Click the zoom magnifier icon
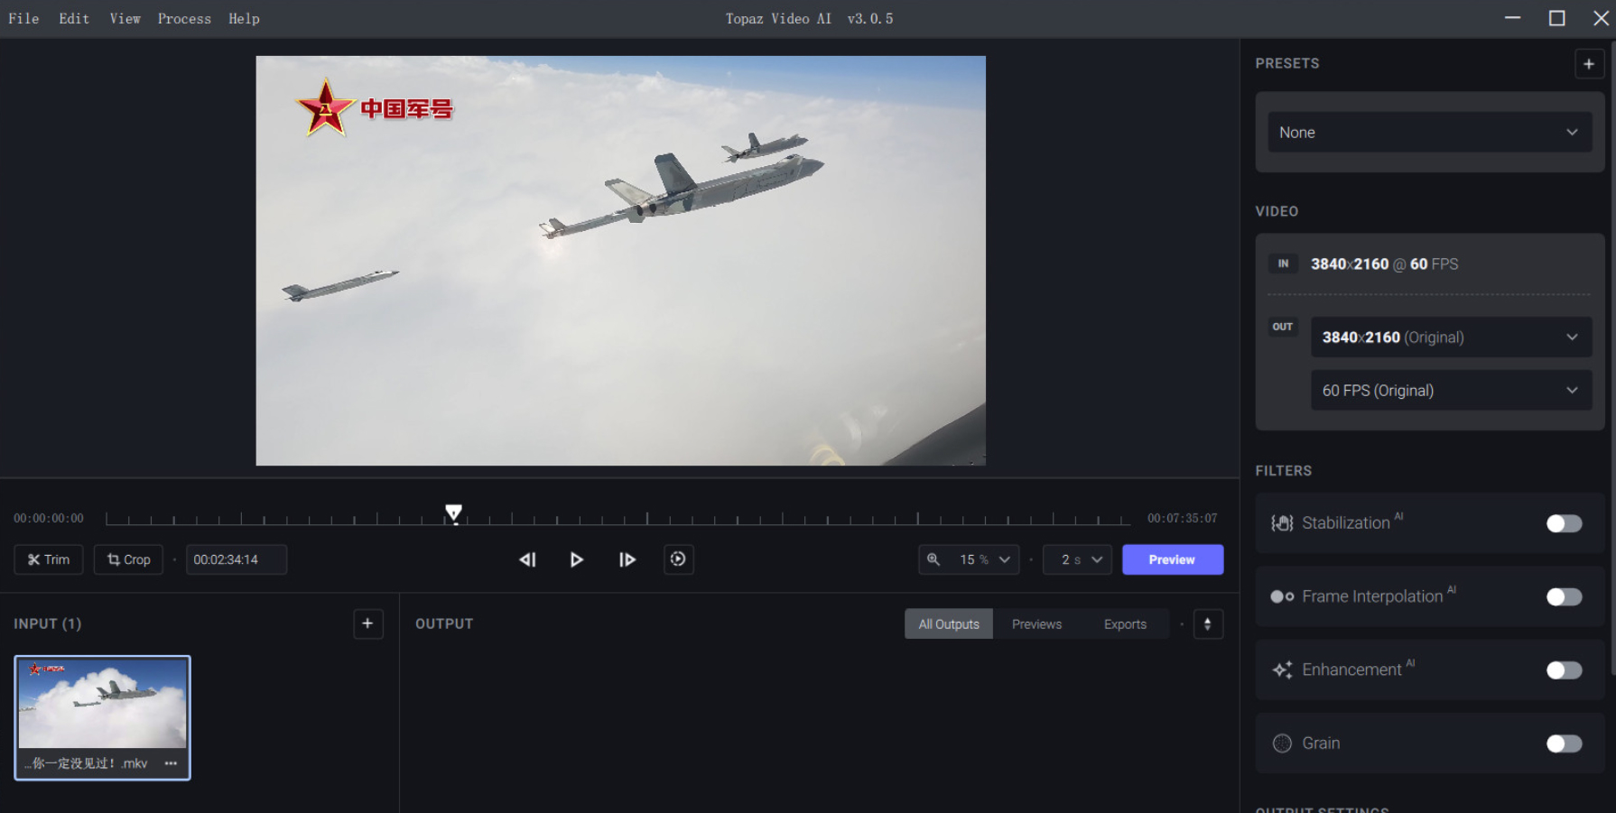Screen dimensions: 1616x813 click(933, 559)
